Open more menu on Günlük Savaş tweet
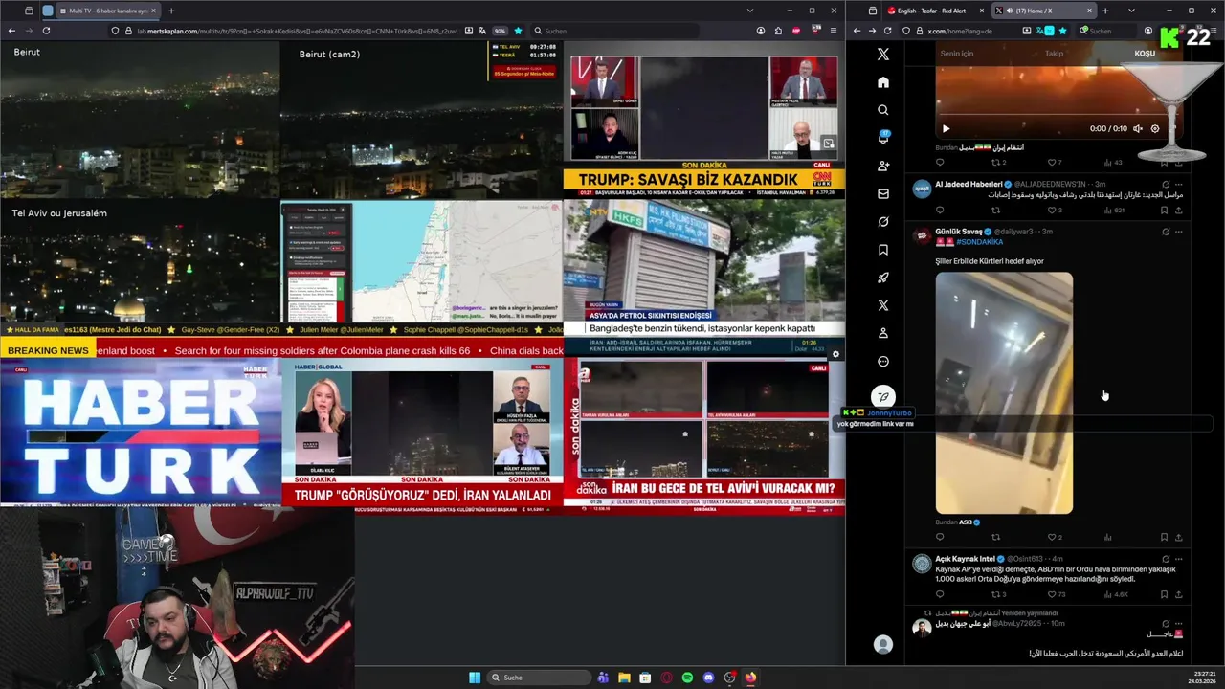 tap(1178, 232)
